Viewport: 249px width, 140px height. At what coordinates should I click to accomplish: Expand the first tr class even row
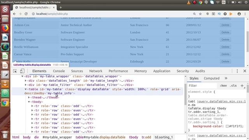[x=32, y=110]
